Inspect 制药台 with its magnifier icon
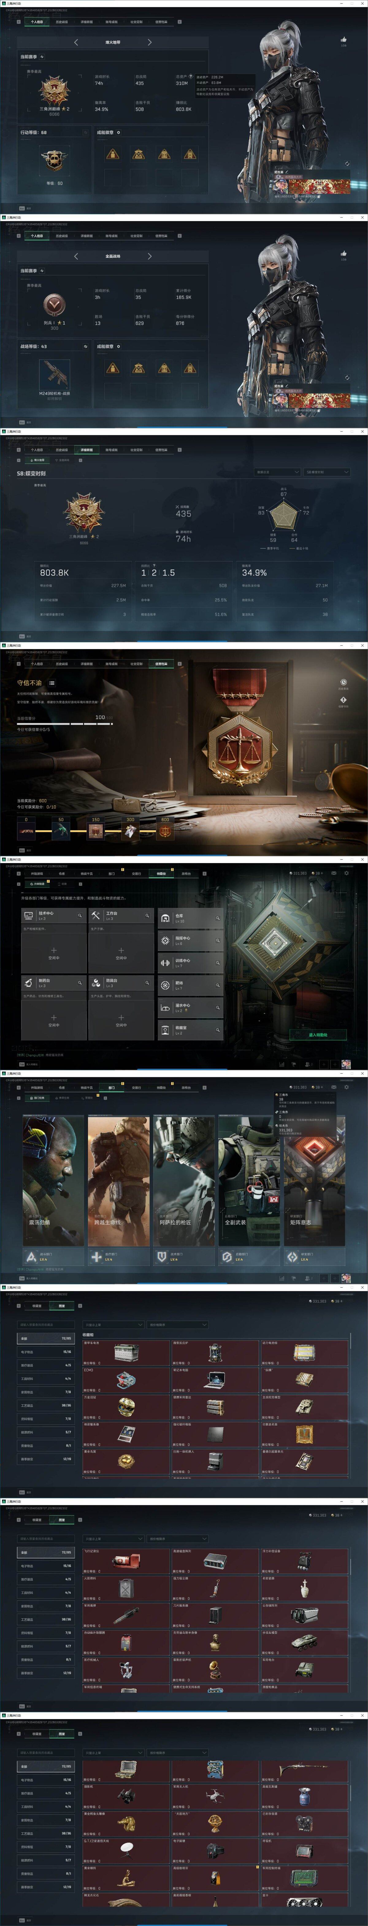 (79, 983)
